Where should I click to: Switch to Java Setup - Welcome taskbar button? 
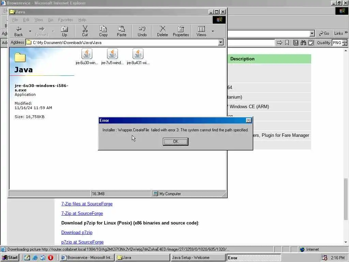(x=198, y=258)
